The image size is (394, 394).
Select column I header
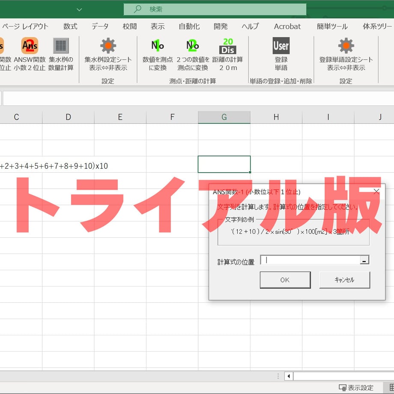click(x=328, y=117)
